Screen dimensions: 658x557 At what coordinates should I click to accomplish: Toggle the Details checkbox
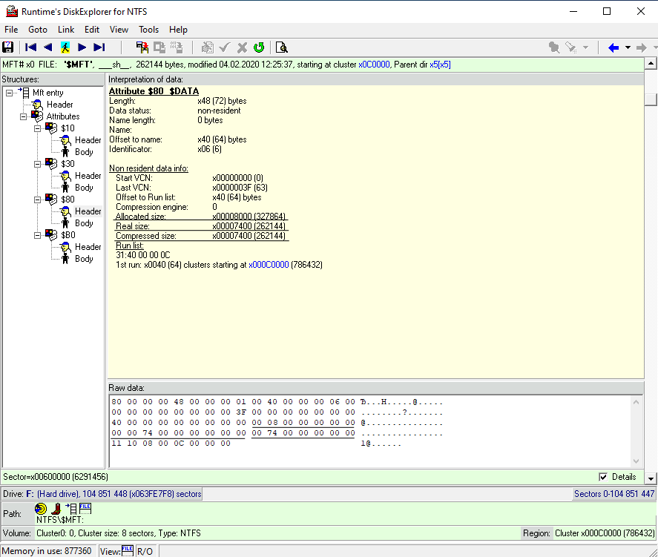(603, 477)
